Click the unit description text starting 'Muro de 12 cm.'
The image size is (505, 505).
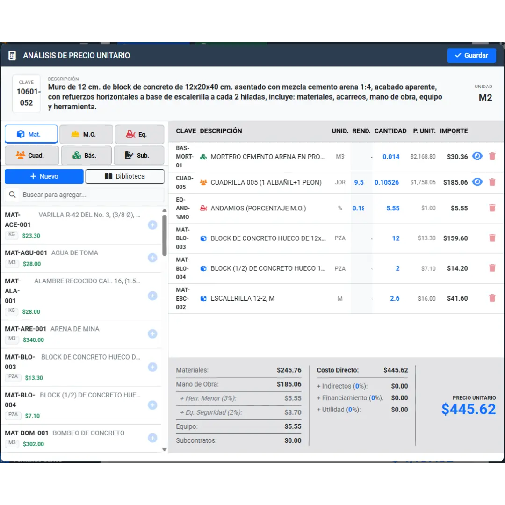(245, 97)
